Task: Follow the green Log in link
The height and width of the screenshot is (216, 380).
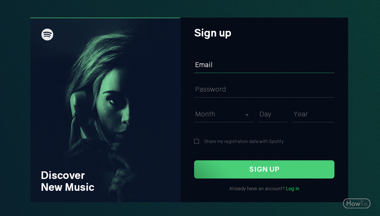Action: coord(293,188)
